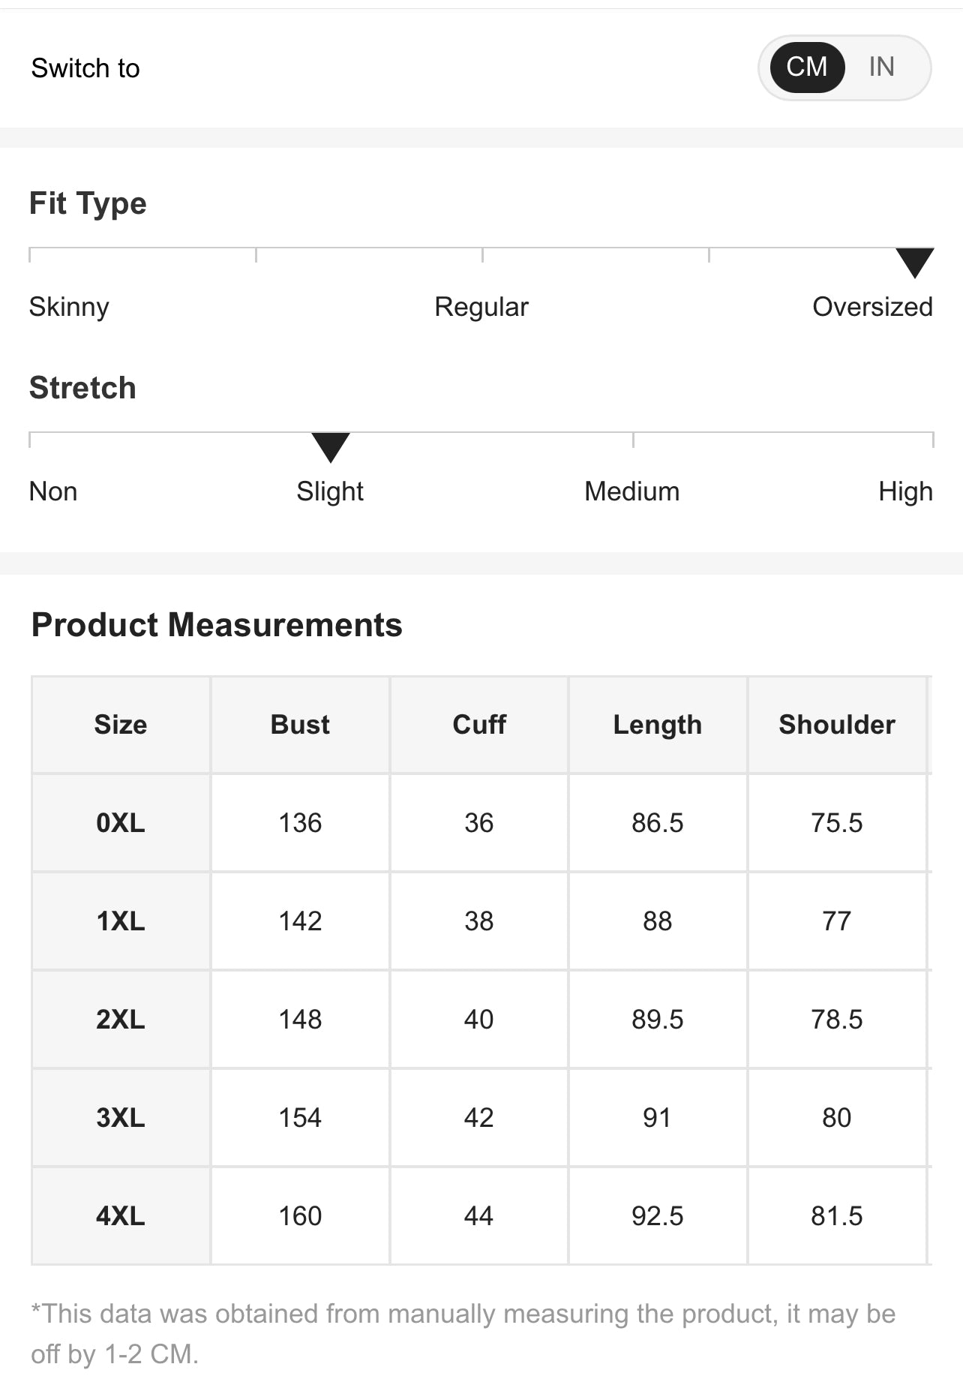Click the Length column header
Screen dimensions: 963x1391
coord(658,725)
